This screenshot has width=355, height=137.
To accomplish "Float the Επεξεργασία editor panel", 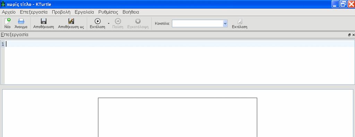I will [349, 35].
